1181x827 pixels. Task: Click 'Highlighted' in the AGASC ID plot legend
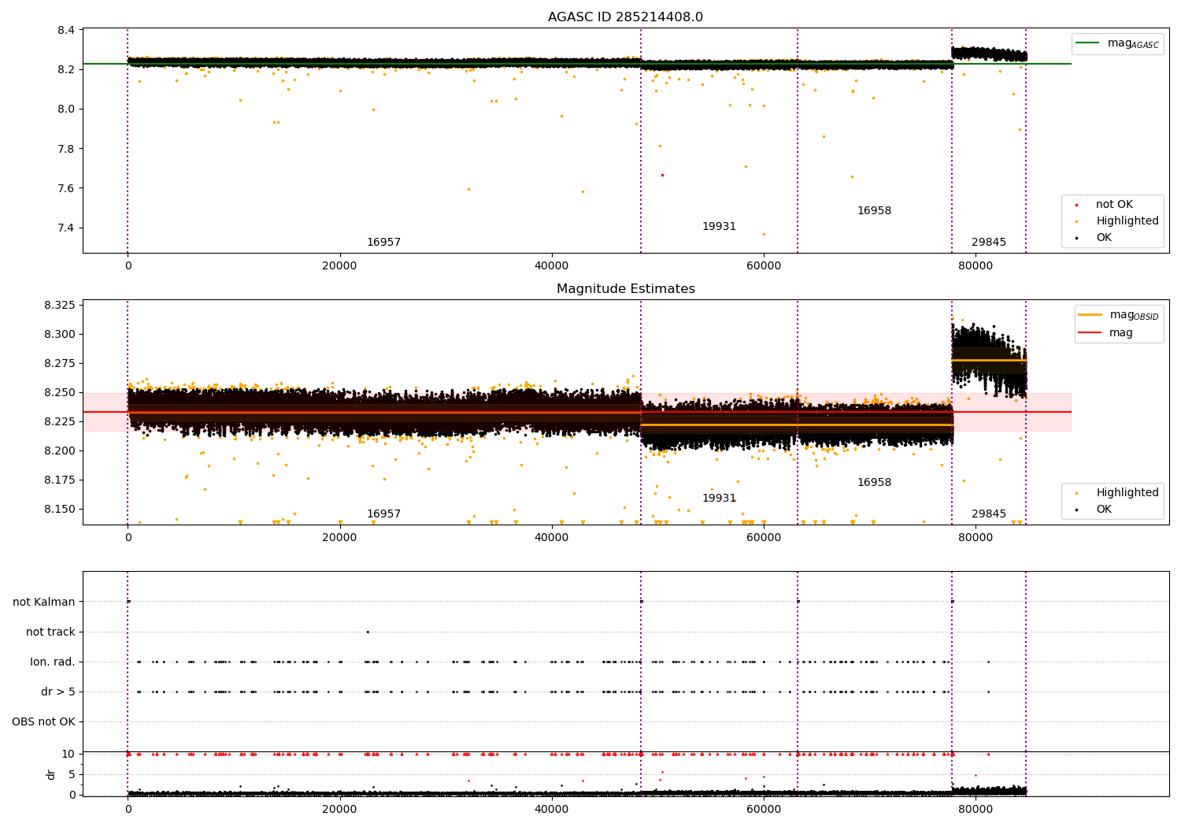pos(1127,221)
